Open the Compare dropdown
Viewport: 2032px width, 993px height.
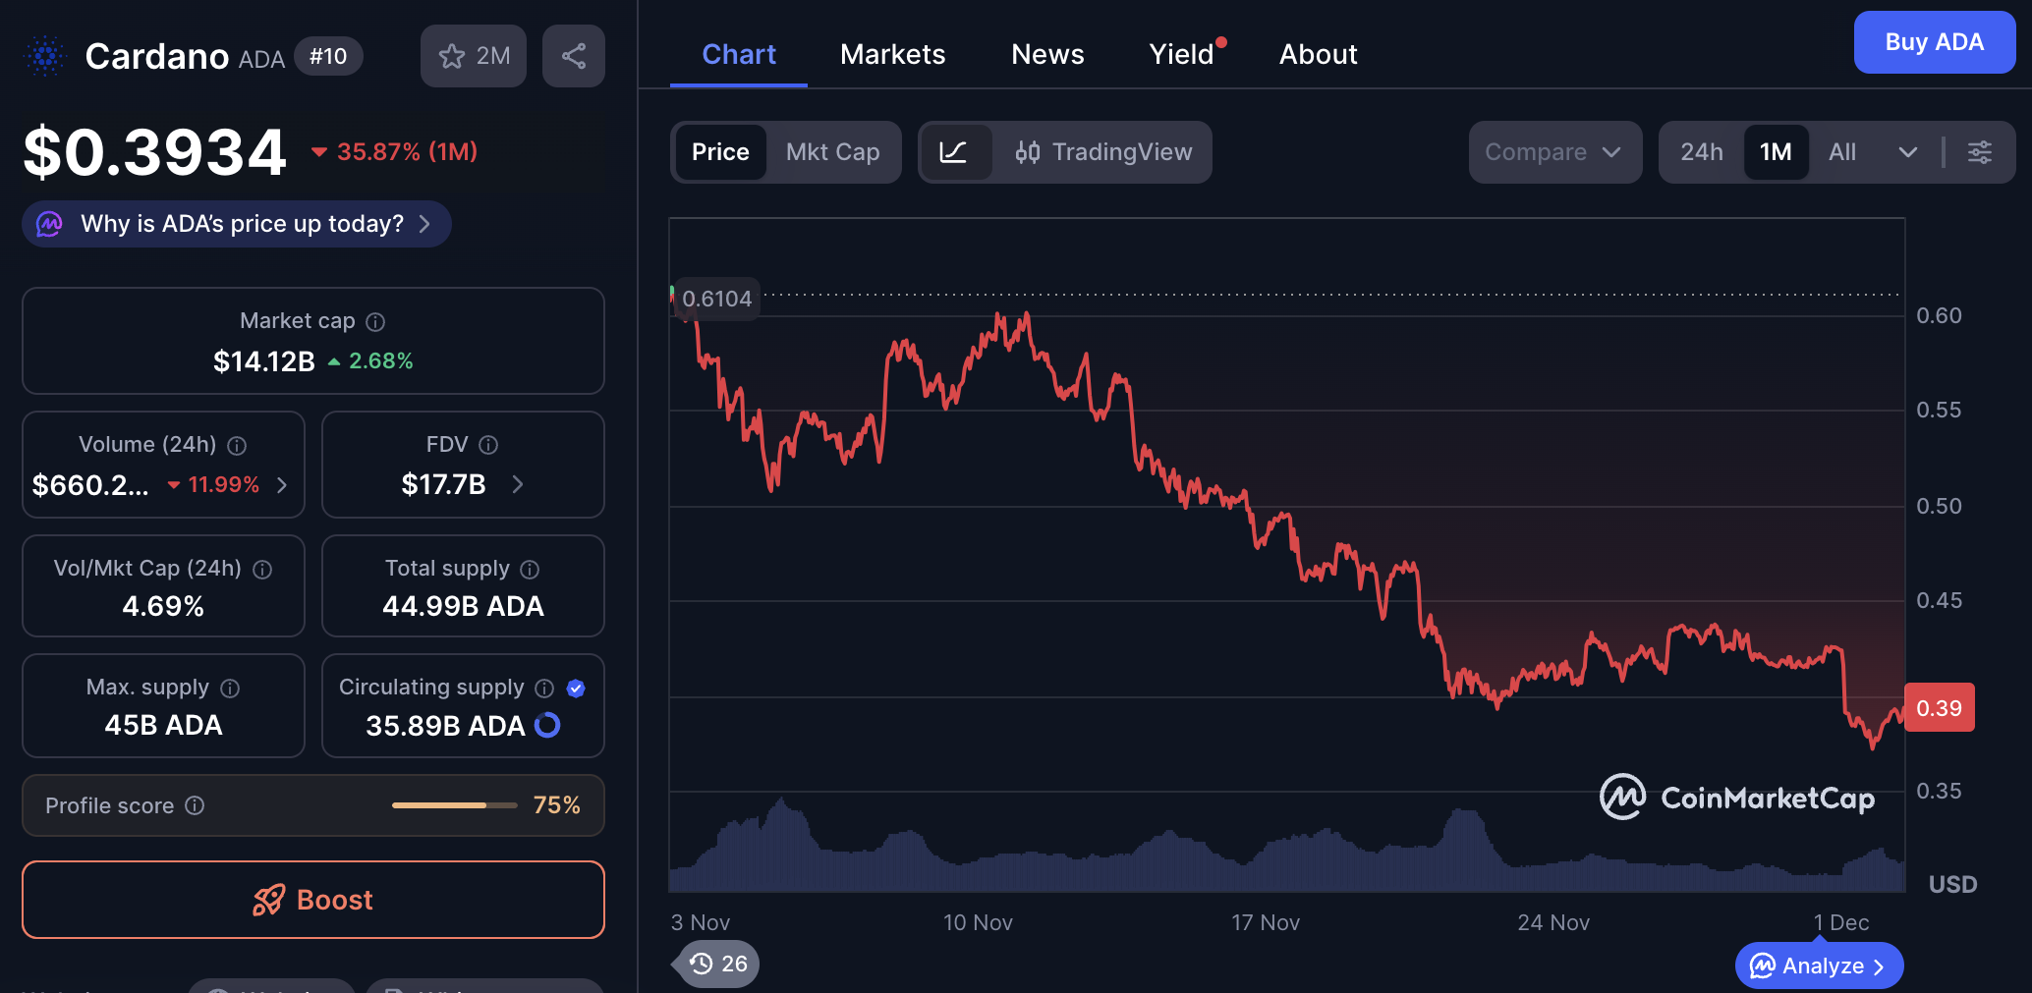point(1553,152)
